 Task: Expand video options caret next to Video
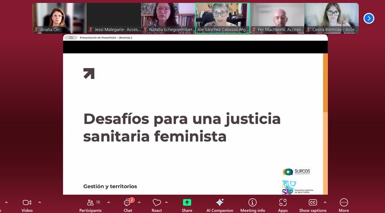click(x=40, y=203)
